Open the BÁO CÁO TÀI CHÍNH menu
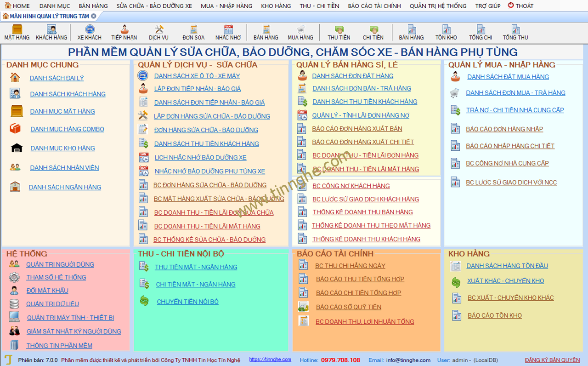The width and height of the screenshot is (588, 366). pyautogui.click(x=374, y=6)
